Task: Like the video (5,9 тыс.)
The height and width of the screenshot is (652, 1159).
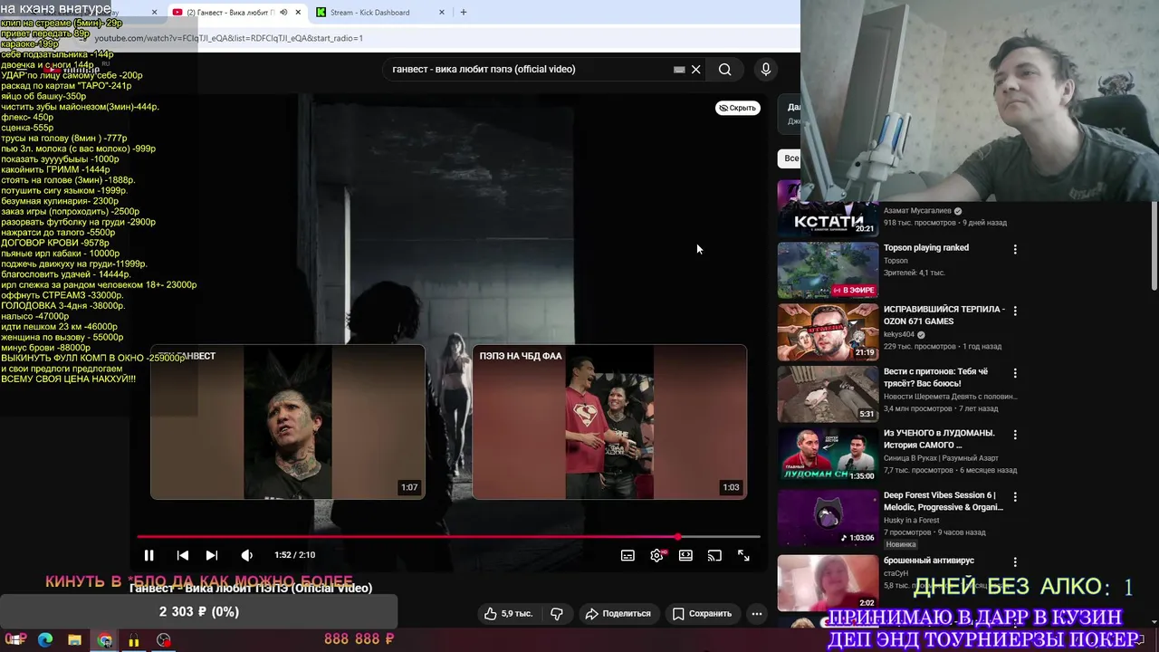Action: pyautogui.click(x=508, y=613)
